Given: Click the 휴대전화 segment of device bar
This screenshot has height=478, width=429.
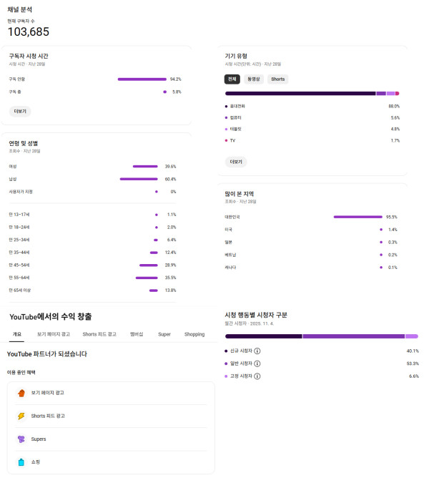Looking at the screenshot, I should pyautogui.click(x=300, y=93).
